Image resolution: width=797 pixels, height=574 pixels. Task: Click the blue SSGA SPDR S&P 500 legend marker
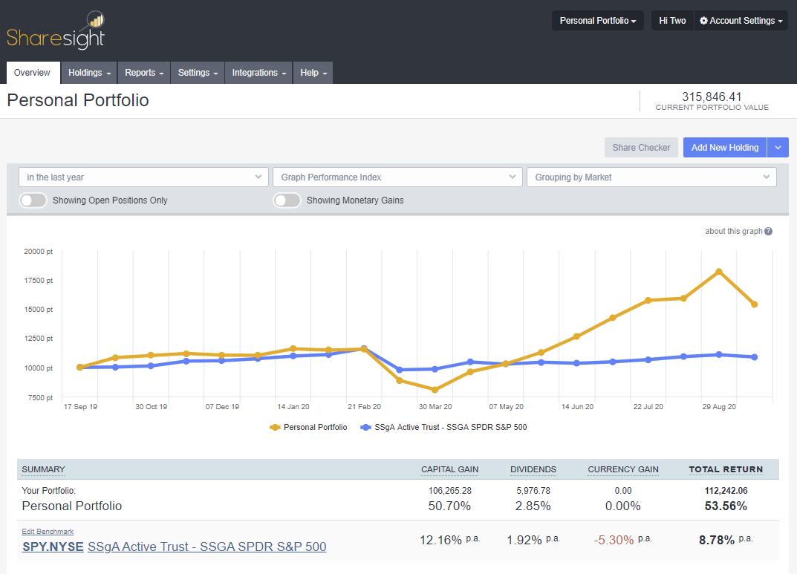[365, 427]
